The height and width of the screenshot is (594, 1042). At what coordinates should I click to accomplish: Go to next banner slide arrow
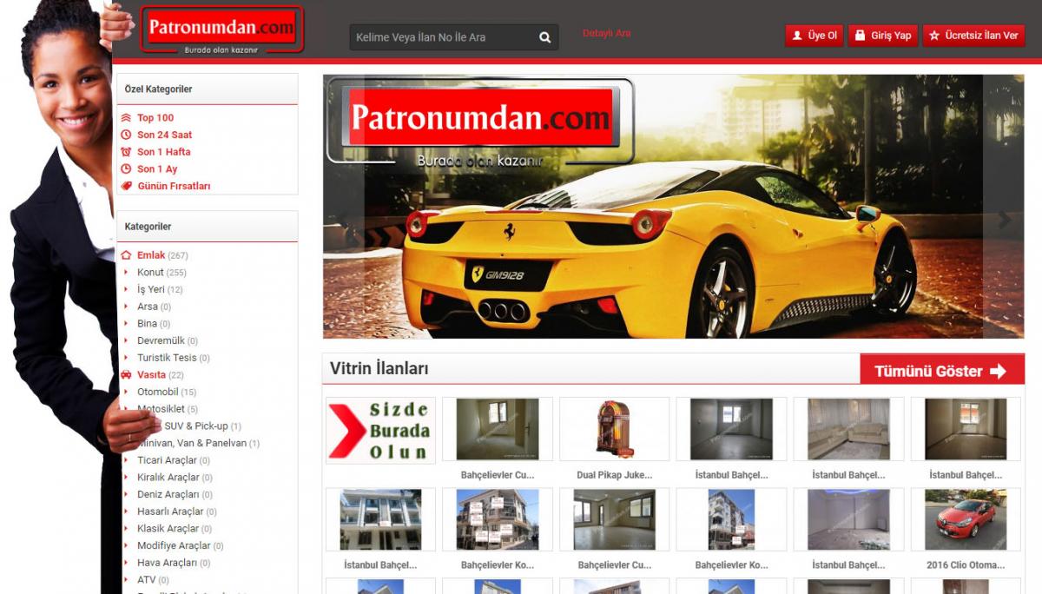point(1005,221)
